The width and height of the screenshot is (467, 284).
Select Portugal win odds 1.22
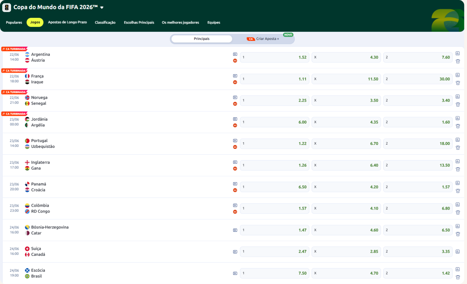tap(275, 144)
